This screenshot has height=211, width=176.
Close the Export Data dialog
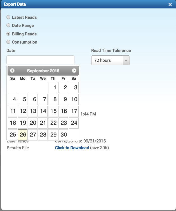170,4
